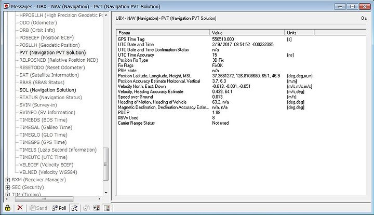
Task: Select STATUS (Navigation Status) item
Action: click(50, 98)
